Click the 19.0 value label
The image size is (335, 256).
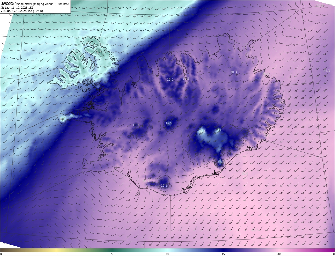coord(257,80)
